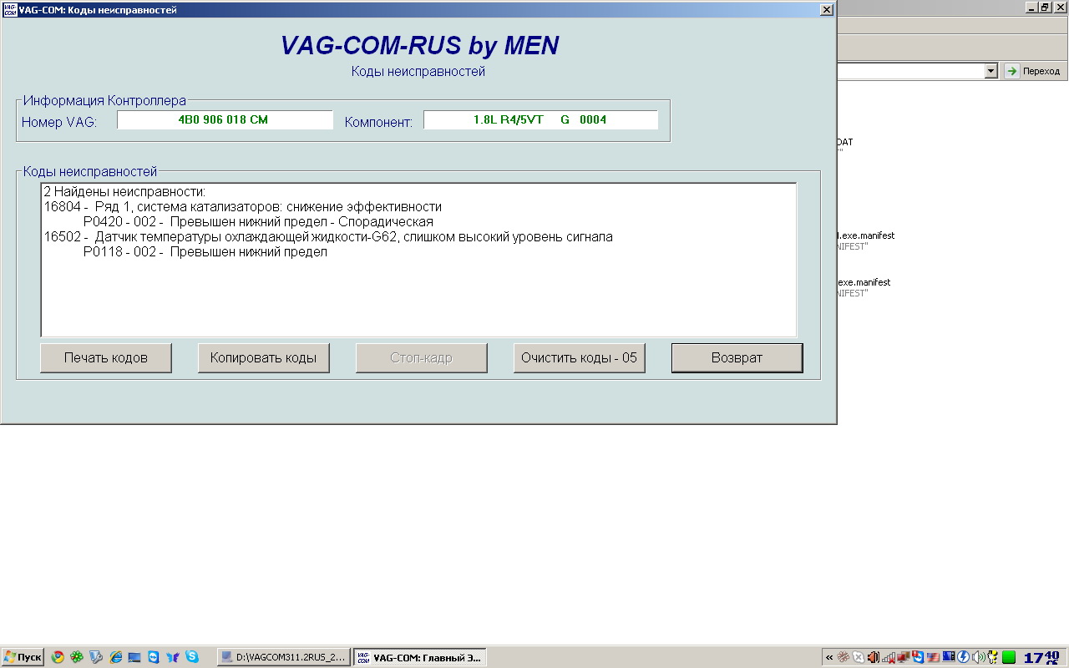
Task: Click US flag language tray icon
Action: click(x=933, y=657)
